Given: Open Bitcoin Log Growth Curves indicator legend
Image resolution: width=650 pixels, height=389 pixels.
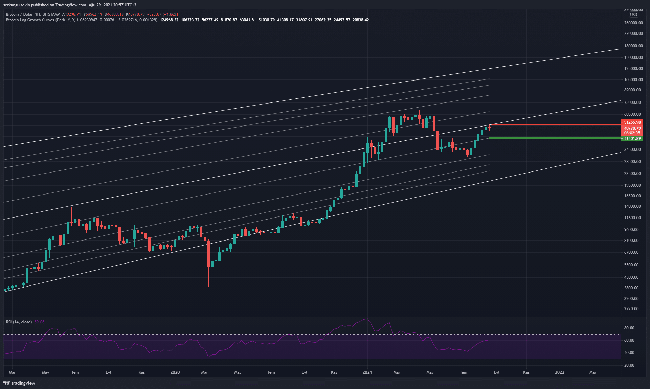Looking at the screenshot, I should [30, 20].
